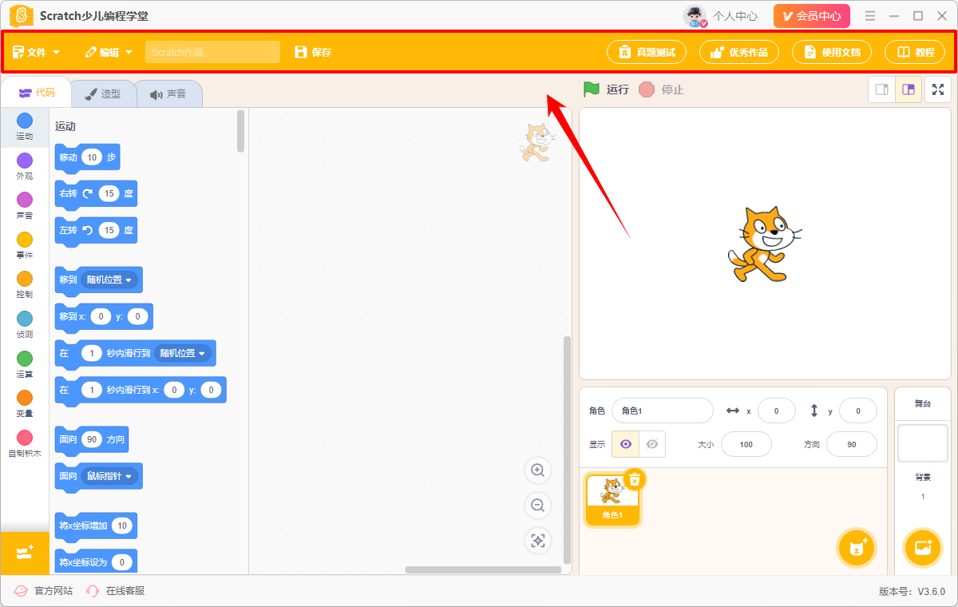
Task: Switch to large stage layout
Action: point(909,89)
